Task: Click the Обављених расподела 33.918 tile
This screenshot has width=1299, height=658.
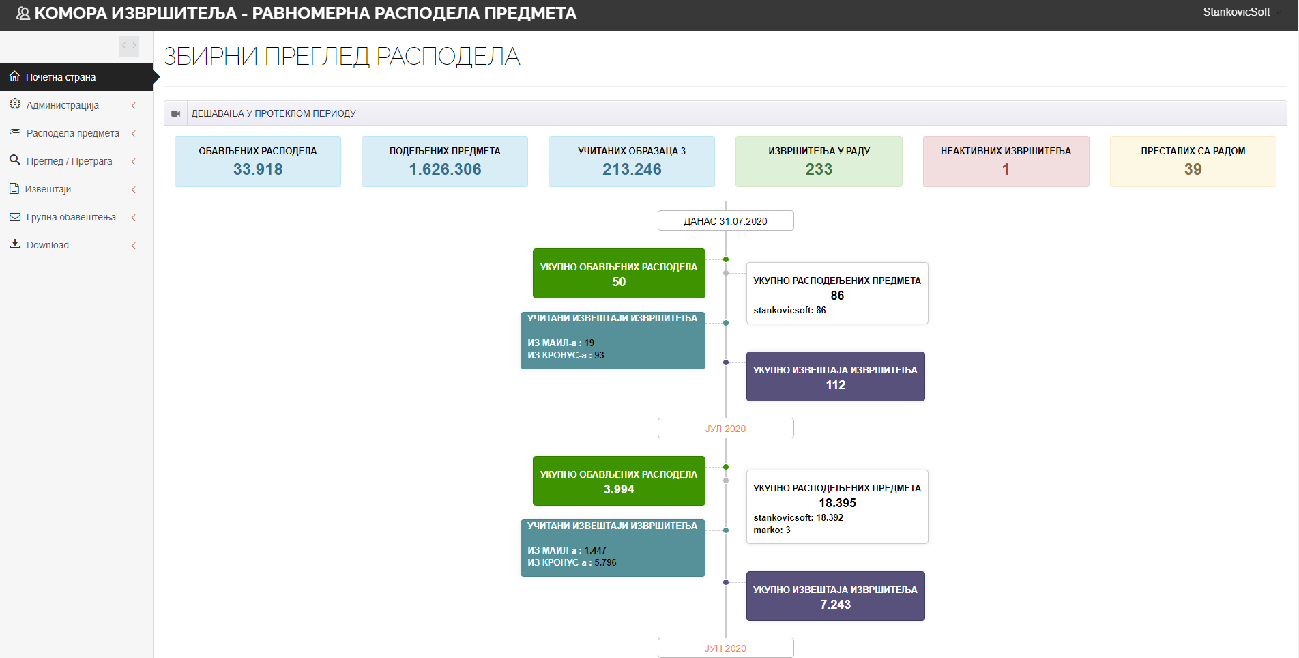Action: coord(258,161)
